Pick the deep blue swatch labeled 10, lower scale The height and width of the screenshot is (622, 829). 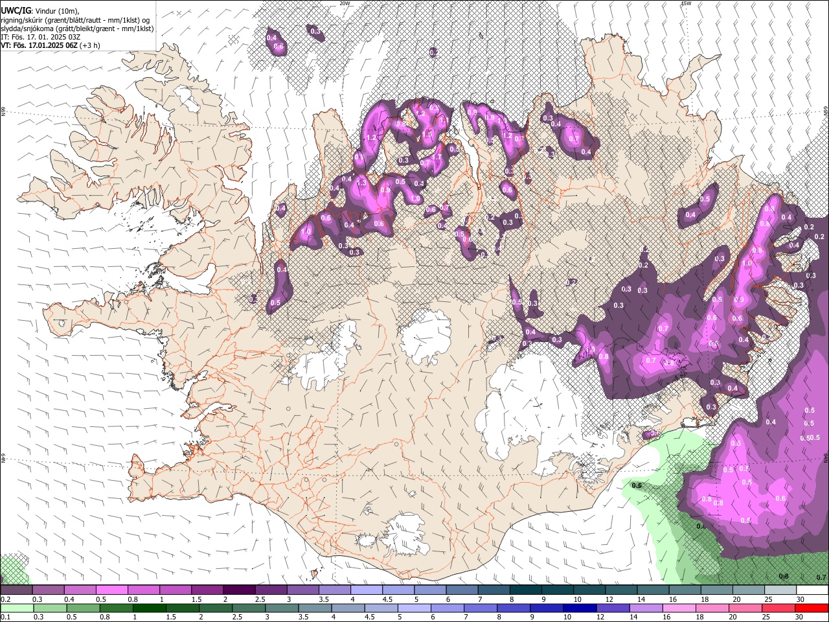[x=579, y=608]
